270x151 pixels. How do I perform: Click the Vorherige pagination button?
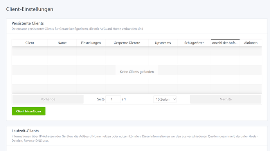click(x=48, y=99)
